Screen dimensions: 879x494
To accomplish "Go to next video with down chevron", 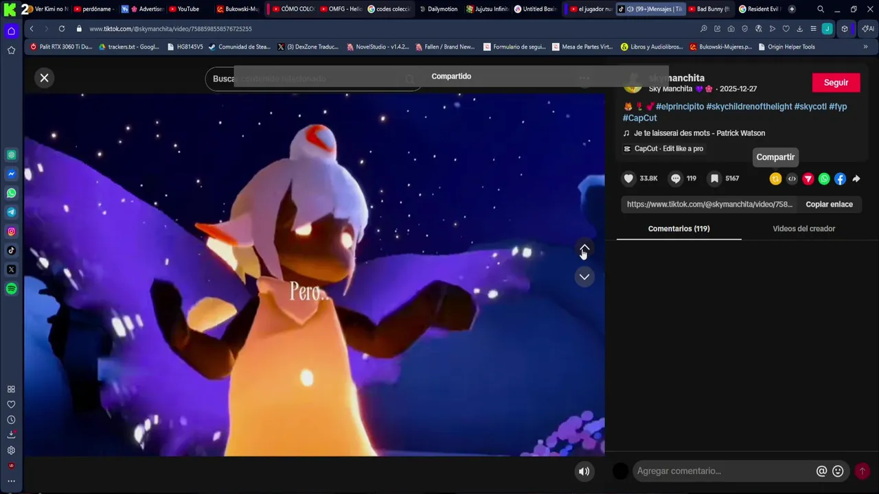I will (584, 277).
